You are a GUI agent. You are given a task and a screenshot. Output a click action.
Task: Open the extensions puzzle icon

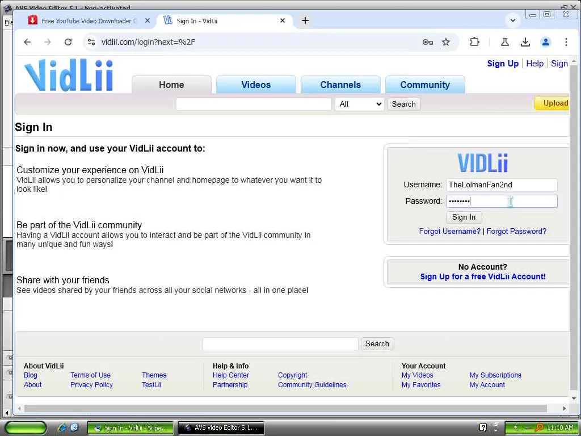point(474,42)
